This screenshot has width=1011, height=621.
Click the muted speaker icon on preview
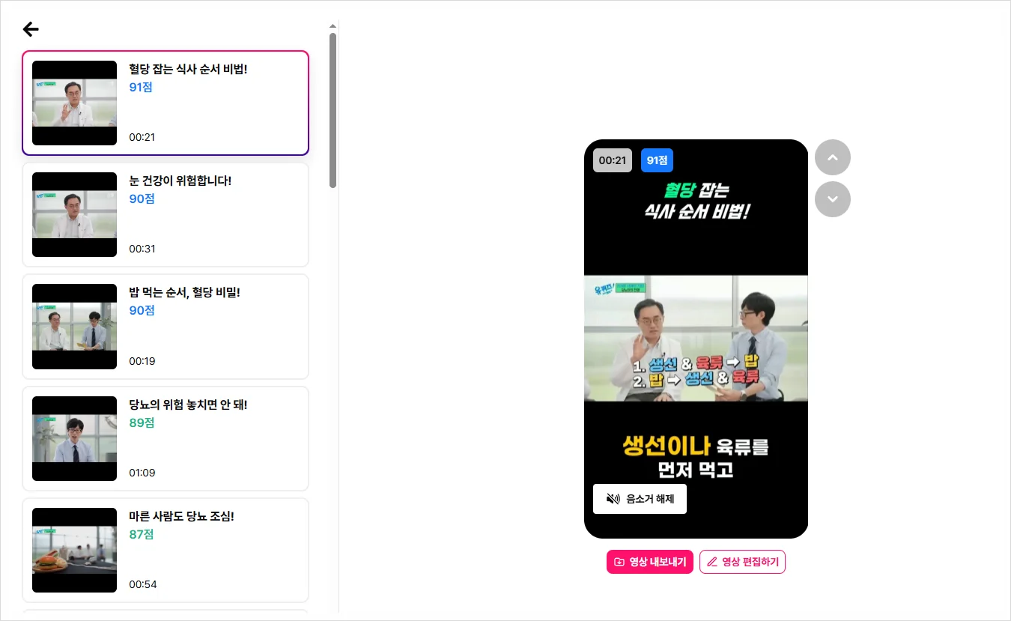click(x=613, y=499)
